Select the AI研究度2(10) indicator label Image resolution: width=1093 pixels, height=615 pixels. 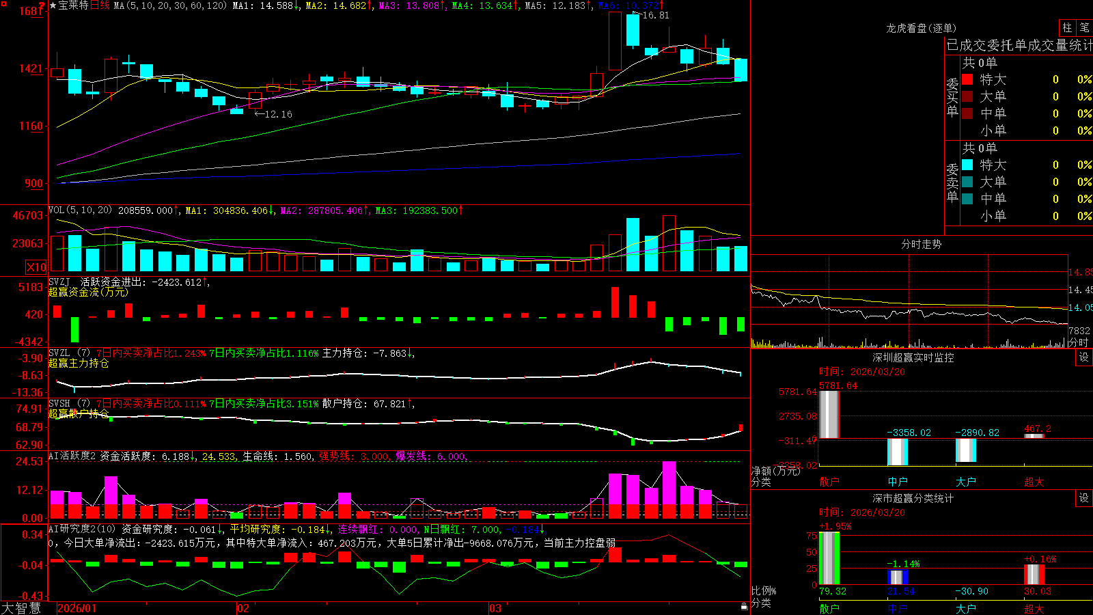click(82, 529)
